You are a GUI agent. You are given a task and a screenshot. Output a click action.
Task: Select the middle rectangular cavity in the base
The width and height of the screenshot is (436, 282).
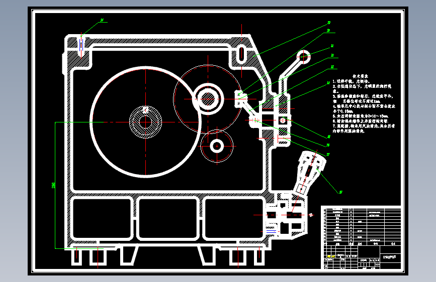[x=167, y=218]
